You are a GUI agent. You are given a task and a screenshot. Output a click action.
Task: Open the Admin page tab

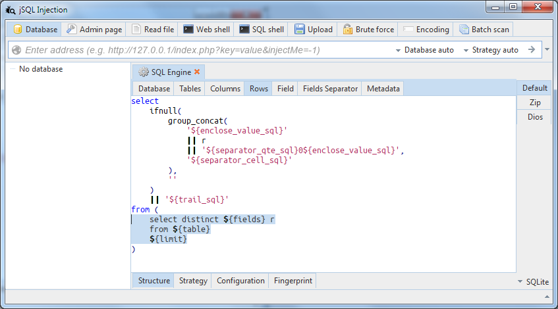point(94,30)
